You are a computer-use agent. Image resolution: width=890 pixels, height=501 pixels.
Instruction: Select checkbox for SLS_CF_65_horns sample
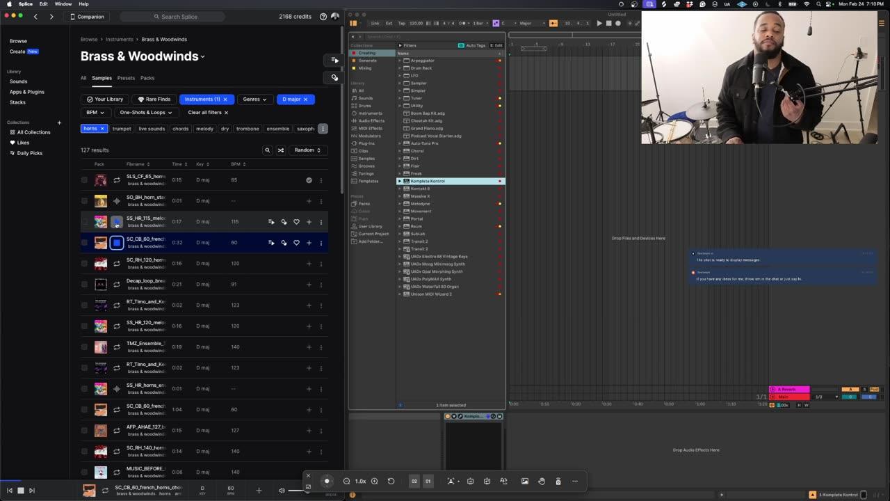pos(85,180)
